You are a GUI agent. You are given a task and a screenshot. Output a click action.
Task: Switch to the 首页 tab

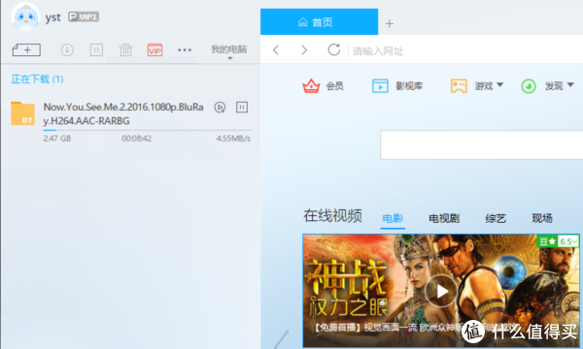click(x=319, y=22)
